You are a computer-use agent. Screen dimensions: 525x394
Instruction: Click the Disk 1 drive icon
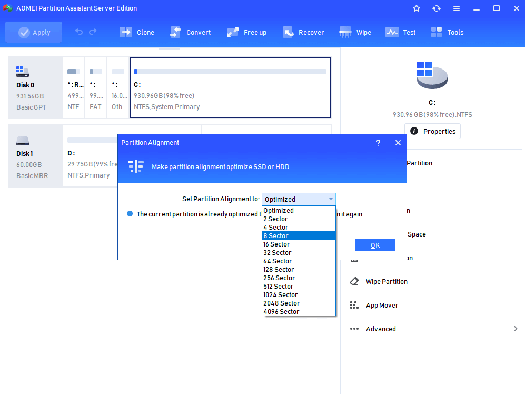pos(23,141)
